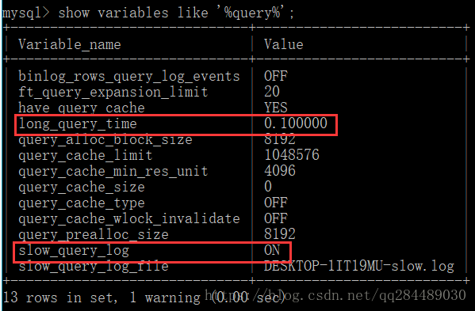Select long_query_time variable name

(78, 124)
